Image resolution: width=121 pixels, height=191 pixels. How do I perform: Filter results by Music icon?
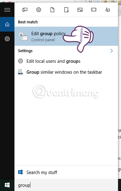(107, 10)
